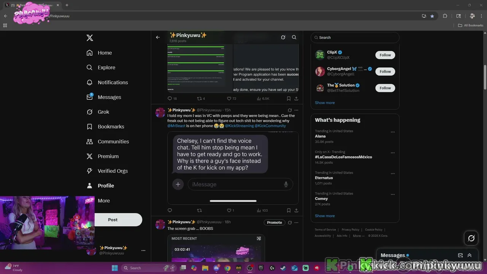Open Discord from the taskbar
Screen dimensions: 487x274
point(216,268)
